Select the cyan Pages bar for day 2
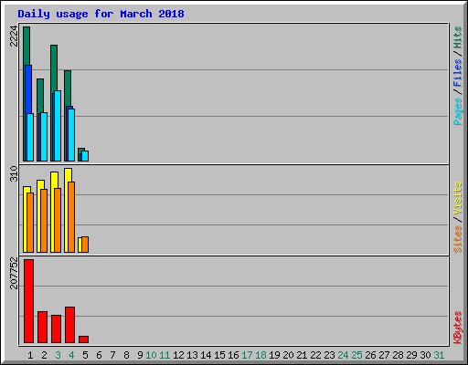Viewport: 468px width, 365px height. pos(44,137)
